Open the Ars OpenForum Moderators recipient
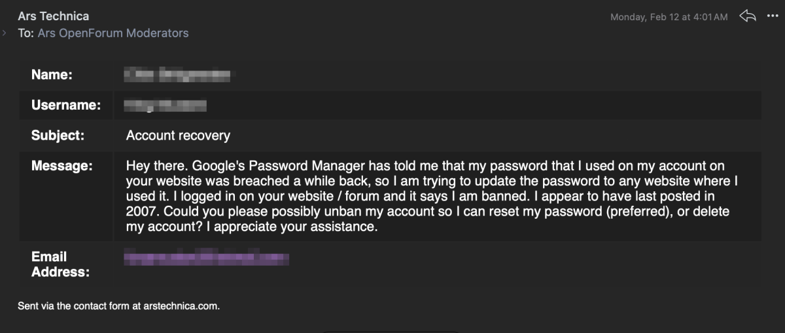Image resolution: width=785 pixels, height=333 pixels. (113, 33)
